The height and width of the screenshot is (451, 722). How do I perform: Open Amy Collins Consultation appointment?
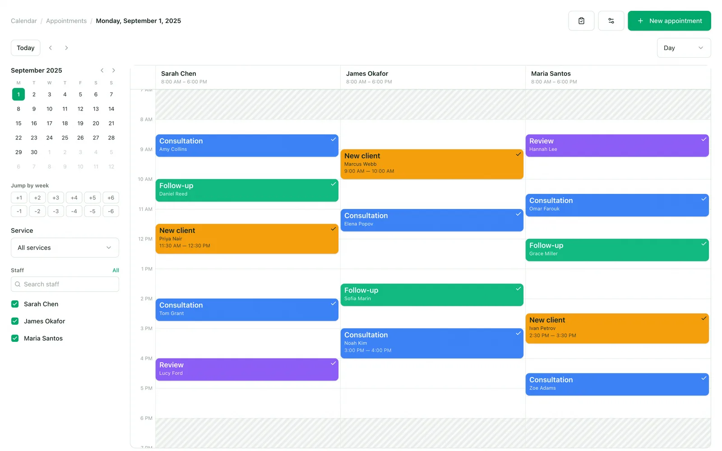tap(247, 146)
